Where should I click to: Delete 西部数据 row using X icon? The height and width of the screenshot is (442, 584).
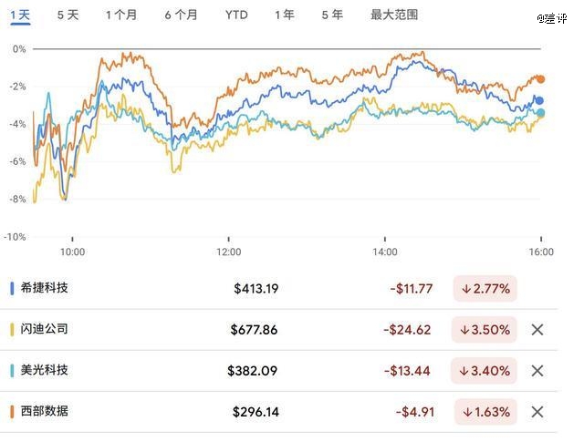(x=537, y=411)
